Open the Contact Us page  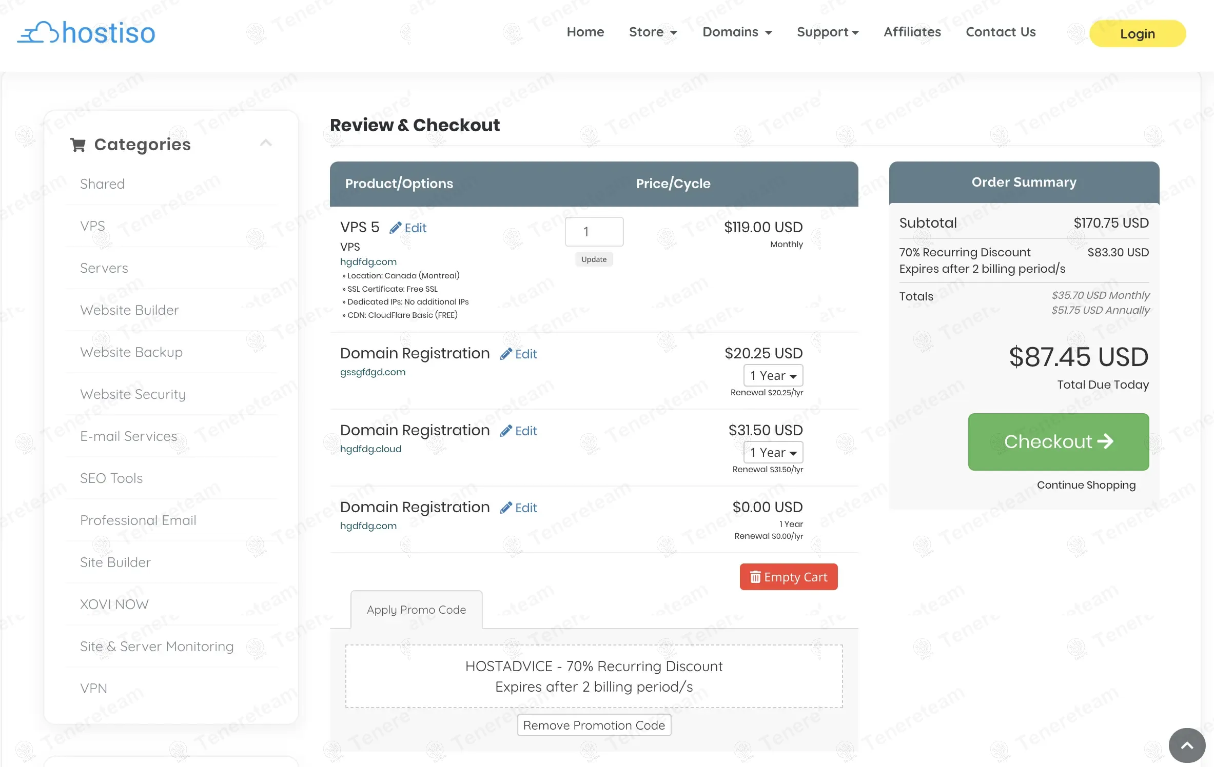coord(1001,32)
